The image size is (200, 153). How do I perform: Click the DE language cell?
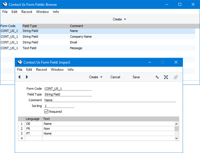point(34,124)
